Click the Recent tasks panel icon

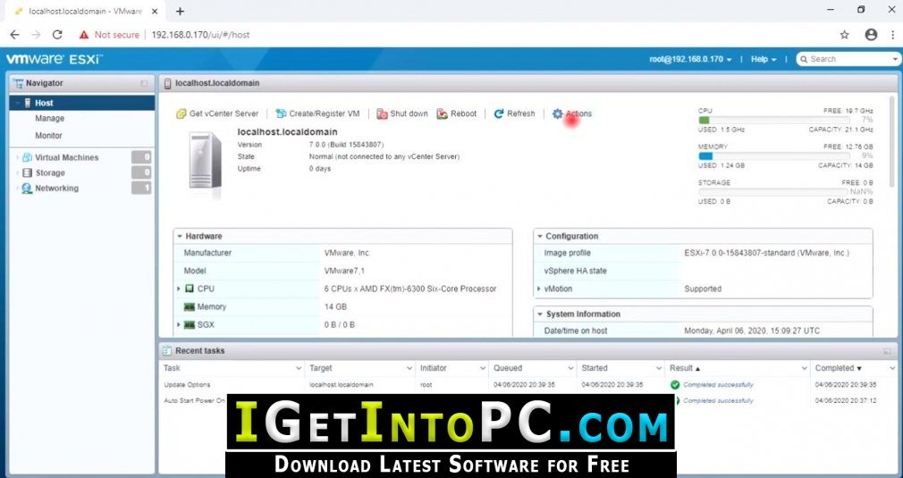pos(167,351)
